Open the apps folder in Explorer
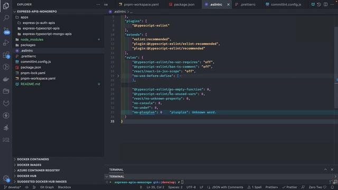The width and height of the screenshot is (338, 190). 24,17
